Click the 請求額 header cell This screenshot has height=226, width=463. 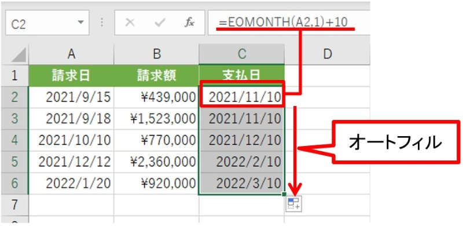156,76
